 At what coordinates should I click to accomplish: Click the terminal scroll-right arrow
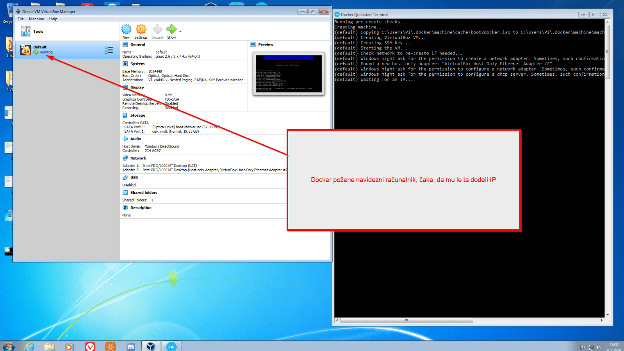[x=602, y=320]
